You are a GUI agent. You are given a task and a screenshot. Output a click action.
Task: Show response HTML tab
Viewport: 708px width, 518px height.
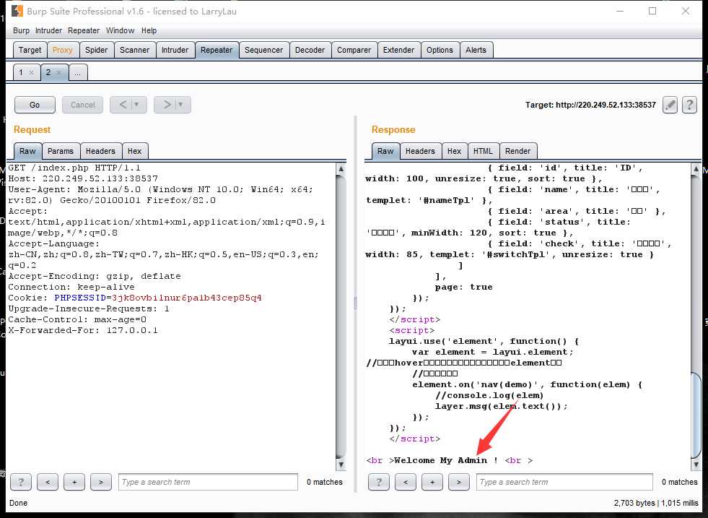(483, 151)
